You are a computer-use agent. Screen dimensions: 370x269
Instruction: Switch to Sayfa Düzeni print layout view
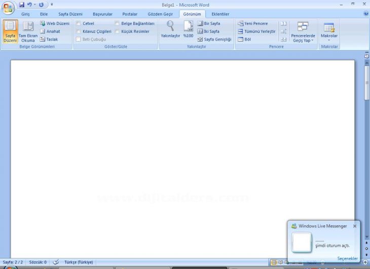tap(10, 31)
